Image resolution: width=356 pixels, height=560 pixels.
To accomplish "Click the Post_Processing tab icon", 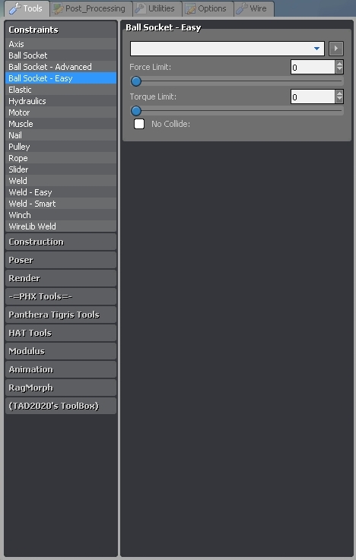I will click(x=58, y=8).
